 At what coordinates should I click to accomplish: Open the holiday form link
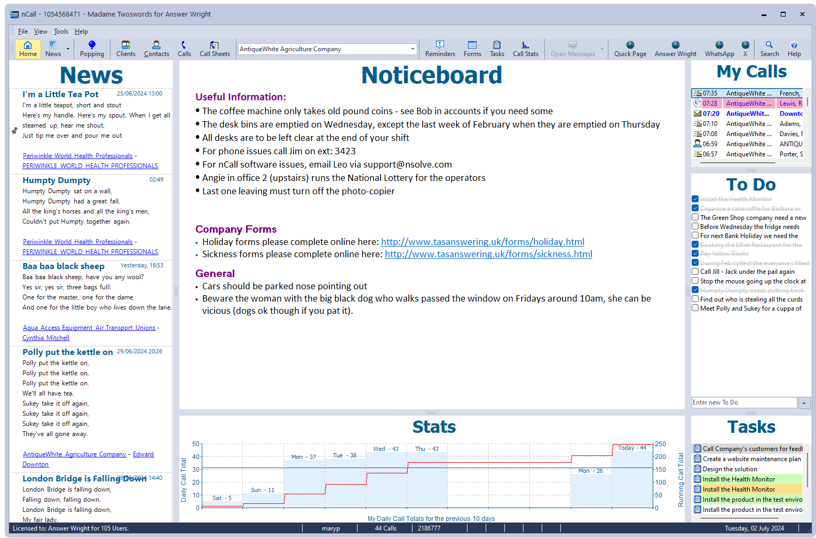(x=482, y=242)
